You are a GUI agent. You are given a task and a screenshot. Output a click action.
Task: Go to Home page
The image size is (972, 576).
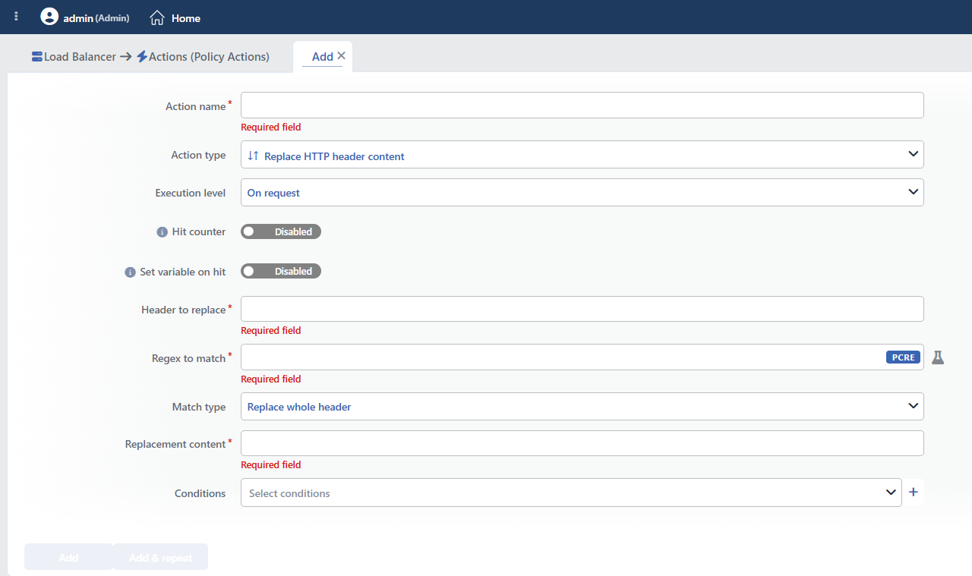click(175, 17)
